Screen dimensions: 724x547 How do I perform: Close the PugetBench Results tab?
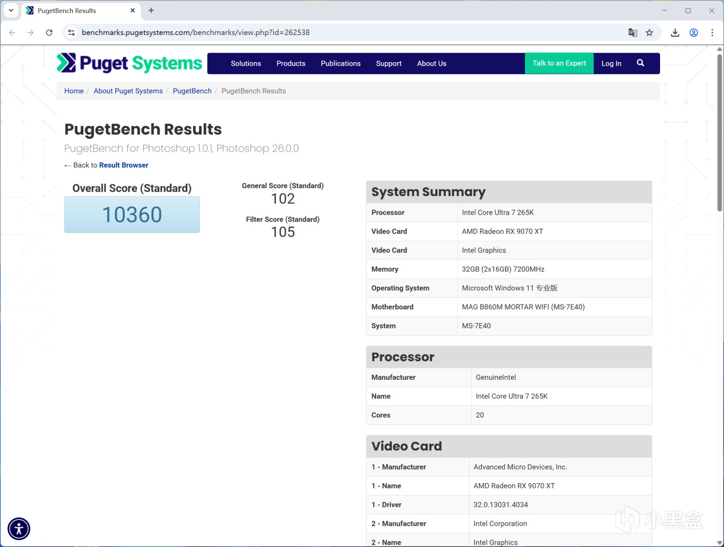coord(132,10)
